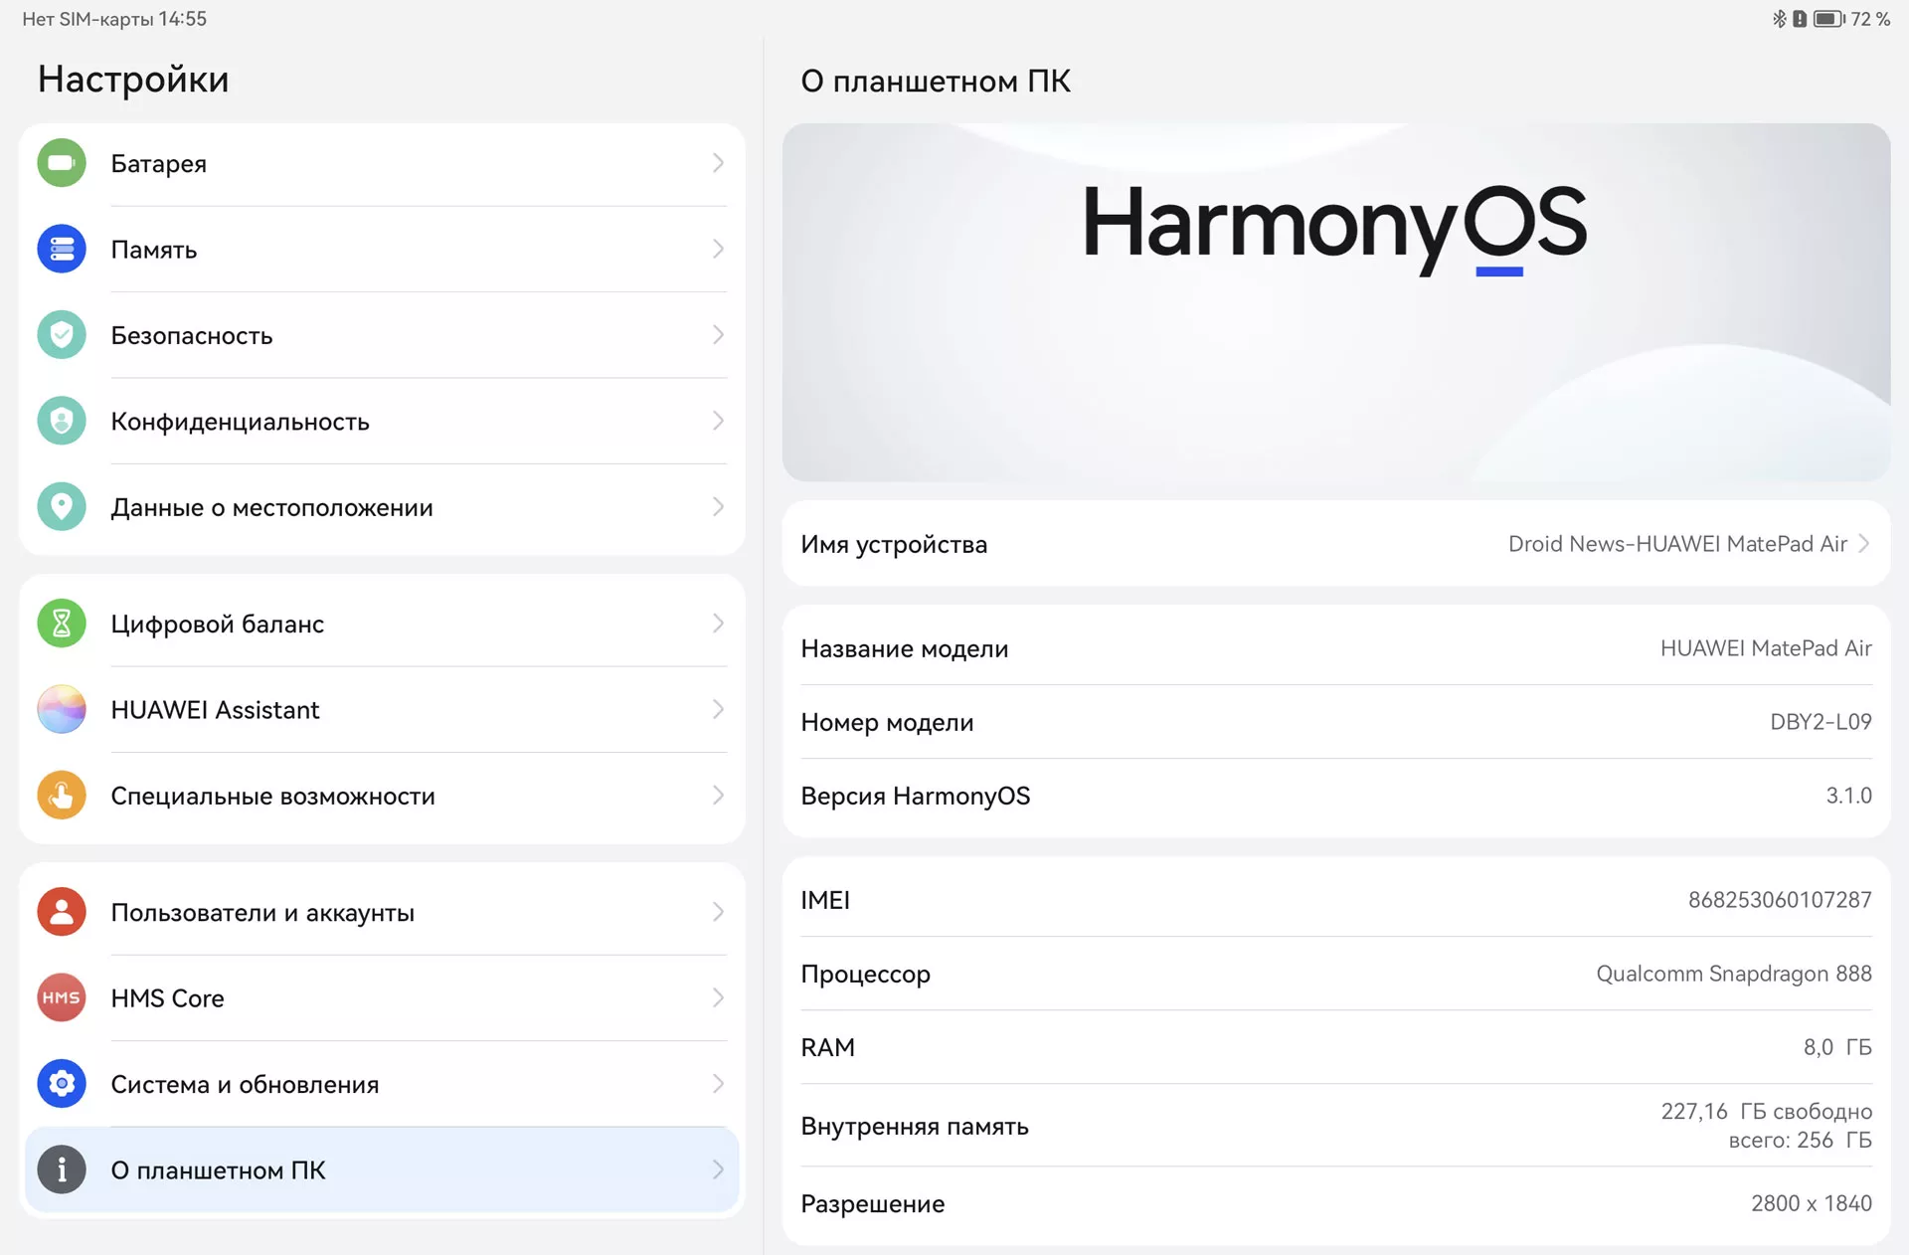The width and height of the screenshot is (1909, 1255).
Task: Expand the Безопасность row chevron
Action: [x=718, y=335]
